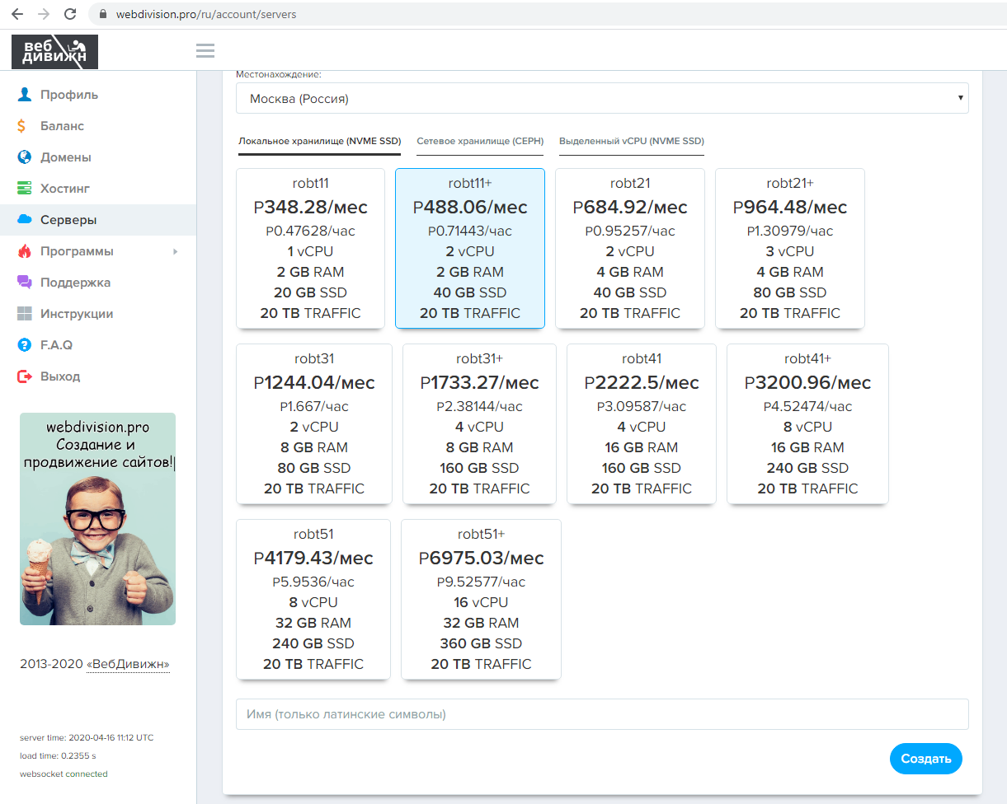Expand the Programs submenu arrow
Viewport: 1007px width, 804px height.
tap(175, 252)
